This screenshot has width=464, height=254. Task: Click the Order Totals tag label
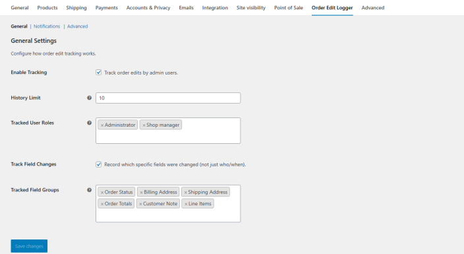(119, 204)
